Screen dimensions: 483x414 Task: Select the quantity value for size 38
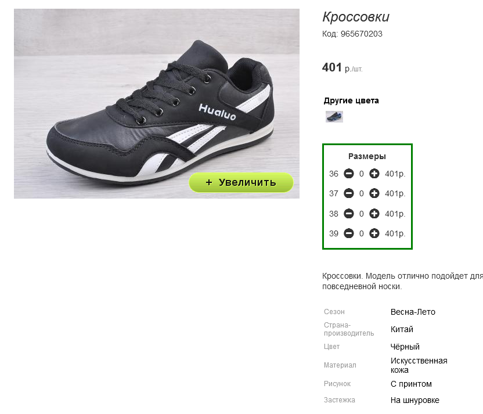[x=361, y=214]
